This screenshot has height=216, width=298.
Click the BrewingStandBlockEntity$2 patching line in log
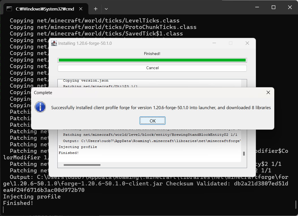pos(150,135)
